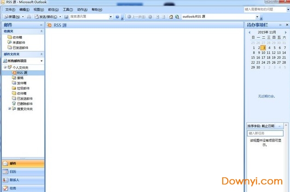Go to previous month in calendar
The image size is (290, 192).
[x=249, y=33]
